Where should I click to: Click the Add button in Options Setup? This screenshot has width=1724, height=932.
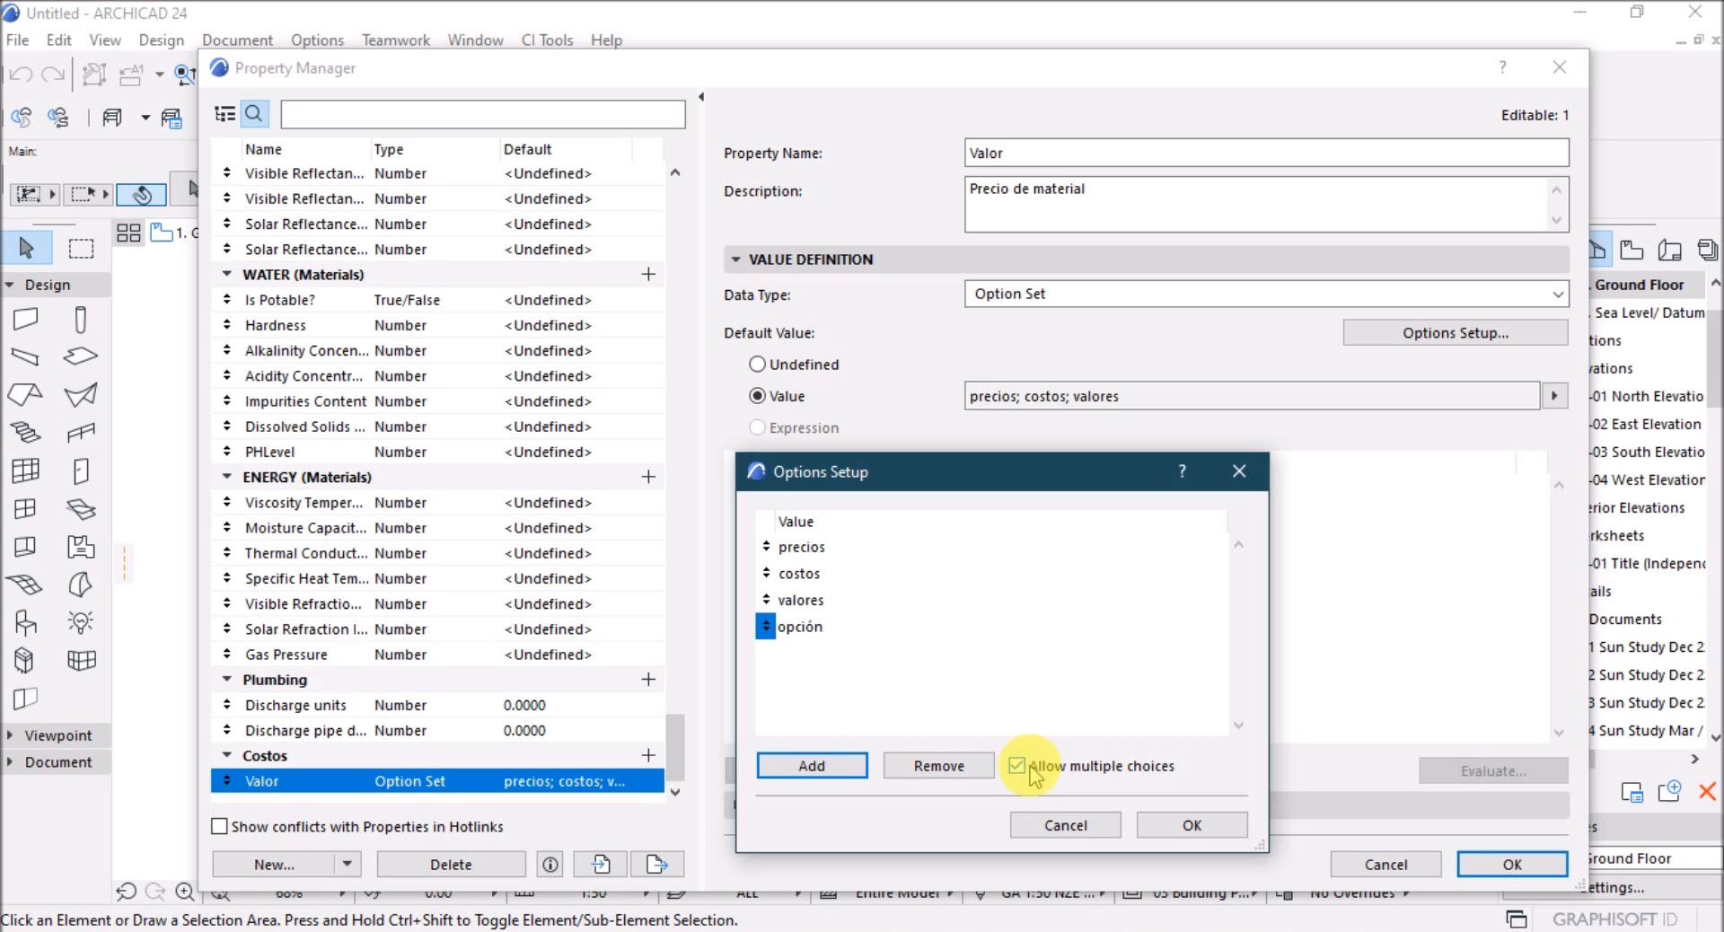pyautogui.click(x=812, y=766)
